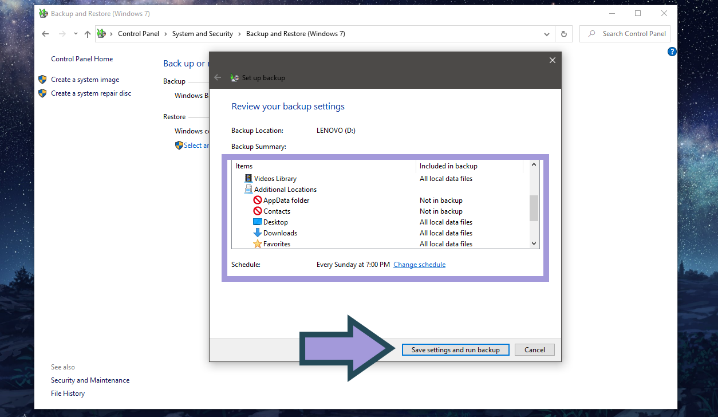Maximize the Backup and Restore window
Image resolution: width=718 pixels, height=417 pixels.
pyautogui.click(x=638, y=13)
